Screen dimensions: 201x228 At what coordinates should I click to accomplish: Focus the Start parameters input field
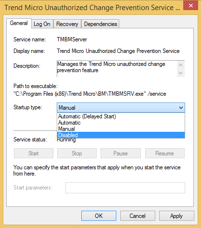125,188
